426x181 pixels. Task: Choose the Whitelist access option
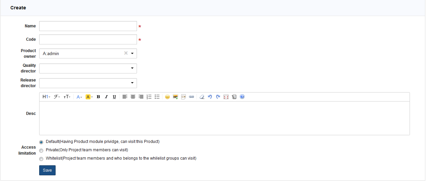pyautogui.click(x=41, y=159)
